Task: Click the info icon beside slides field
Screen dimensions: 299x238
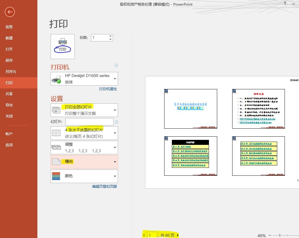Action: click(x=116, y=122)
